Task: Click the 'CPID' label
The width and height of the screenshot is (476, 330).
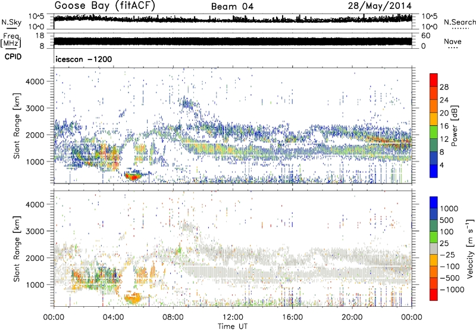Action: click(13, 57)
